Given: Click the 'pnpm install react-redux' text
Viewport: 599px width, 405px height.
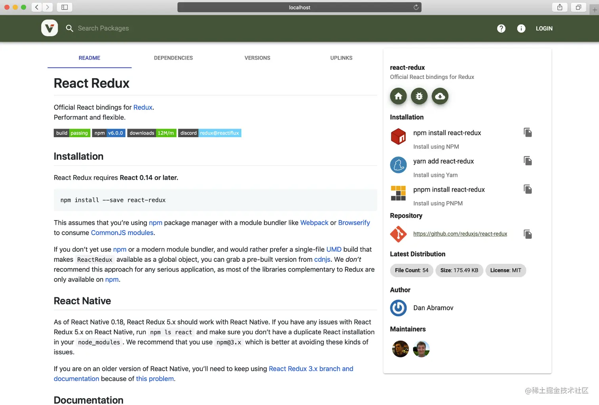Looking at the screenshot, I should 449,190.
